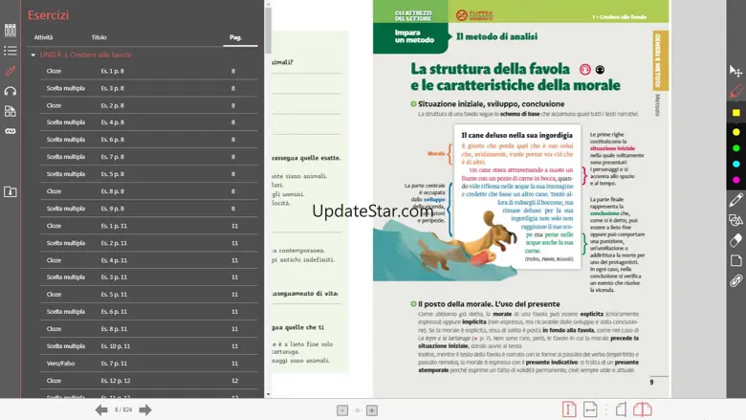Image resolution: width=746 pixels, height=420 pixels.
Task: Open Scelta multipla exercise Es. 2 p. 11
Action: pyautogui.click(x=149, y=243)
